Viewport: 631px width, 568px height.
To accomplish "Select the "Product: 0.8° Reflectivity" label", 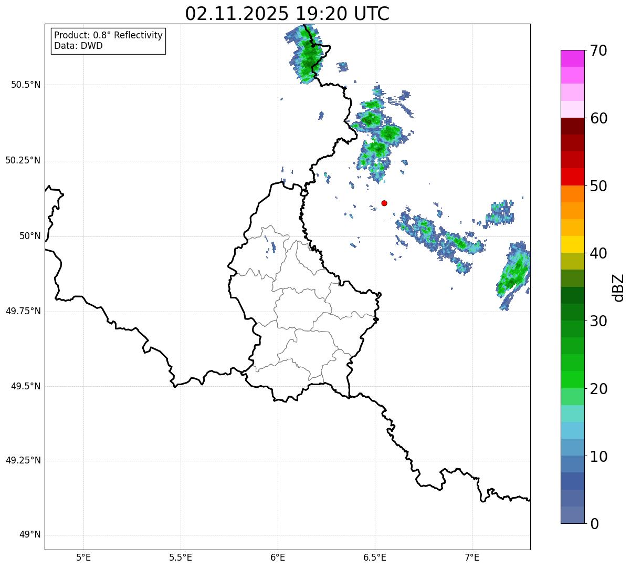I will (109, 35).
